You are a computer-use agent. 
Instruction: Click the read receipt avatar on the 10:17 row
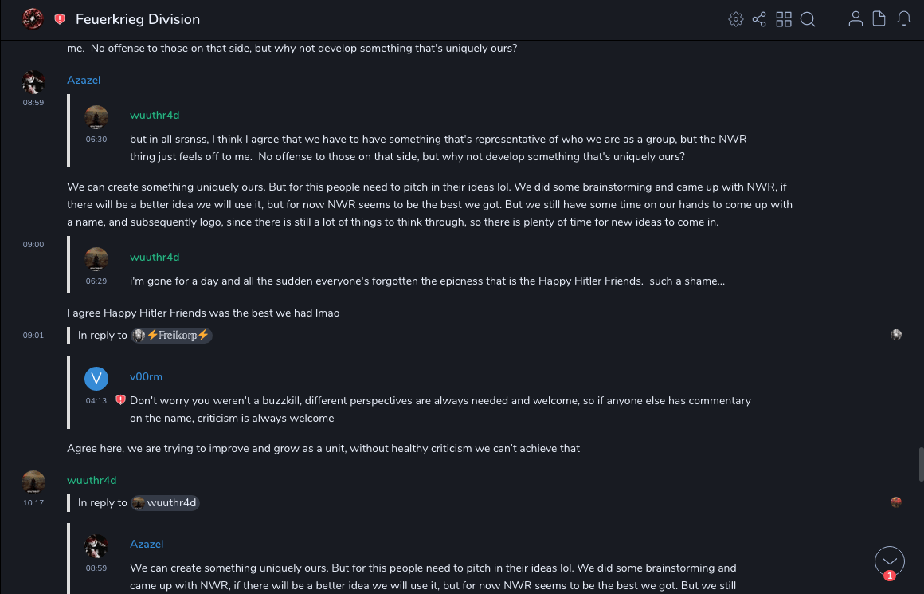tap(896, 502)
